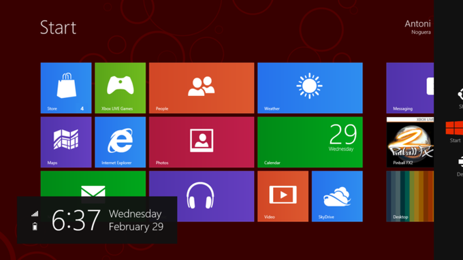Click the Antoni Noguera user account name
This screenshot has width=463, height=260.
[417, 27]
